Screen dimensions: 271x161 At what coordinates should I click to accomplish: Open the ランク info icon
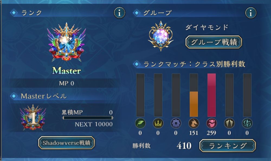click(x=120, y=13)
